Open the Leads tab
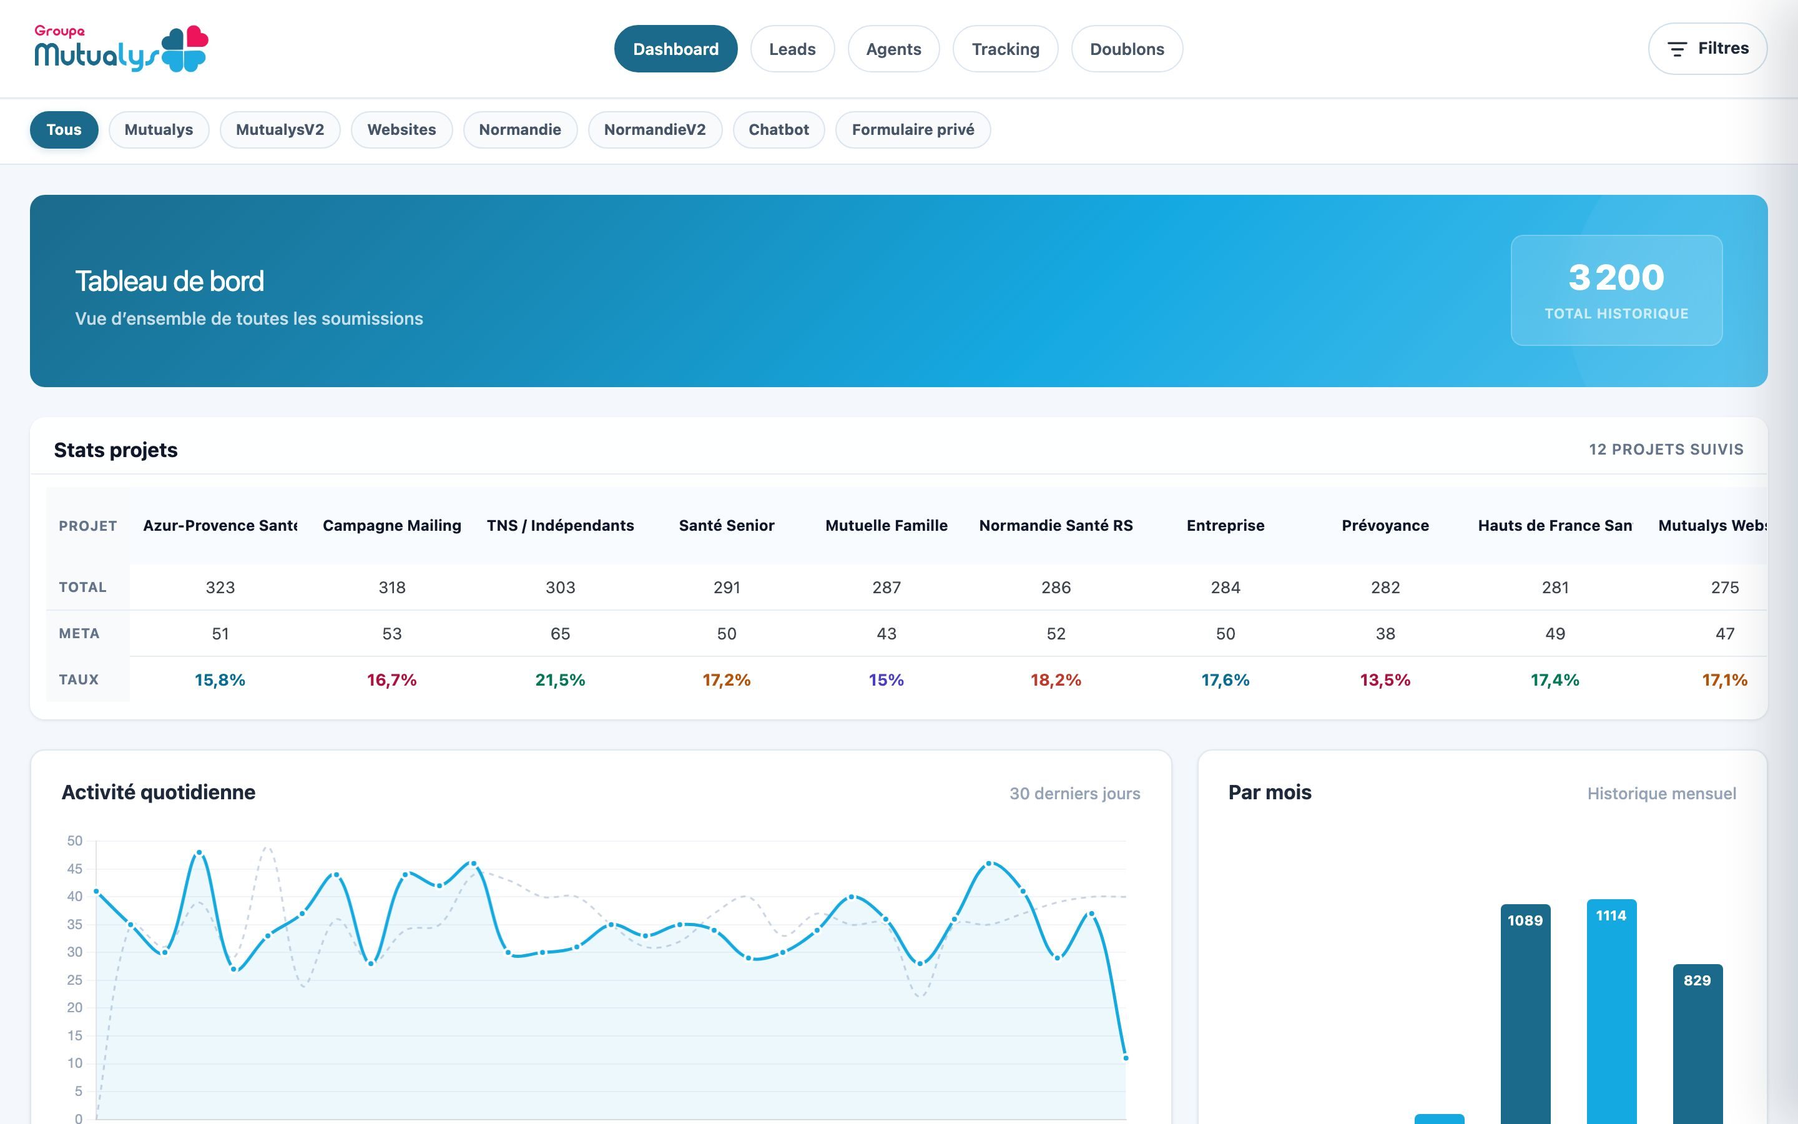This screenshot has height=1124, width=1798. point(792,49)
